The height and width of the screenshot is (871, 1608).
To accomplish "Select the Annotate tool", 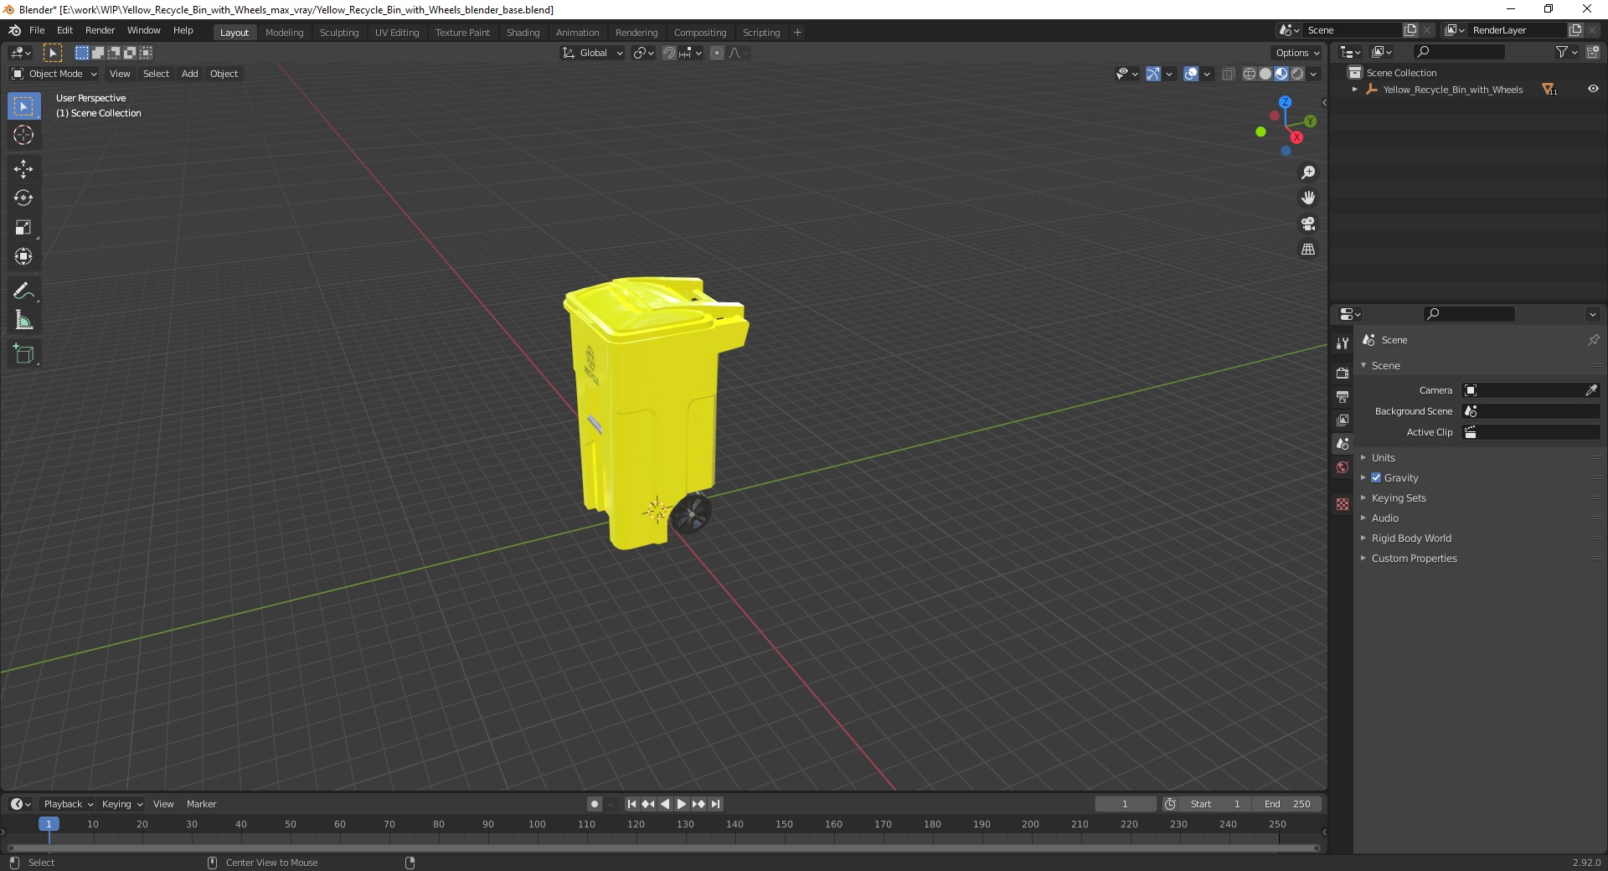I will 23,291.
